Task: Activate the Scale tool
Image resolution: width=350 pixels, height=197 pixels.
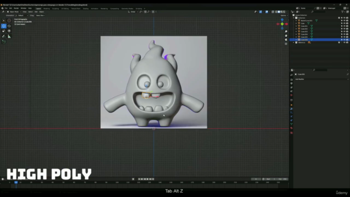Action: tap(4, 31)
